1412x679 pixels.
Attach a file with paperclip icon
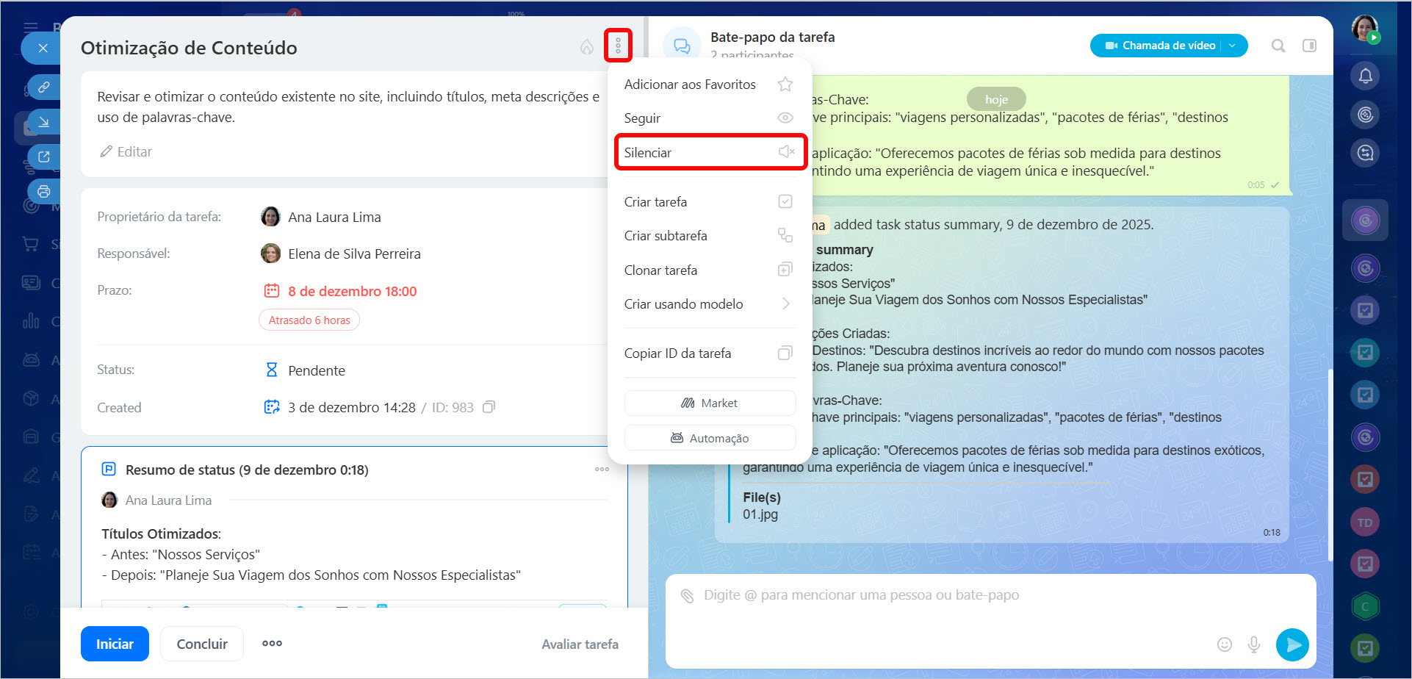point(687,596)
